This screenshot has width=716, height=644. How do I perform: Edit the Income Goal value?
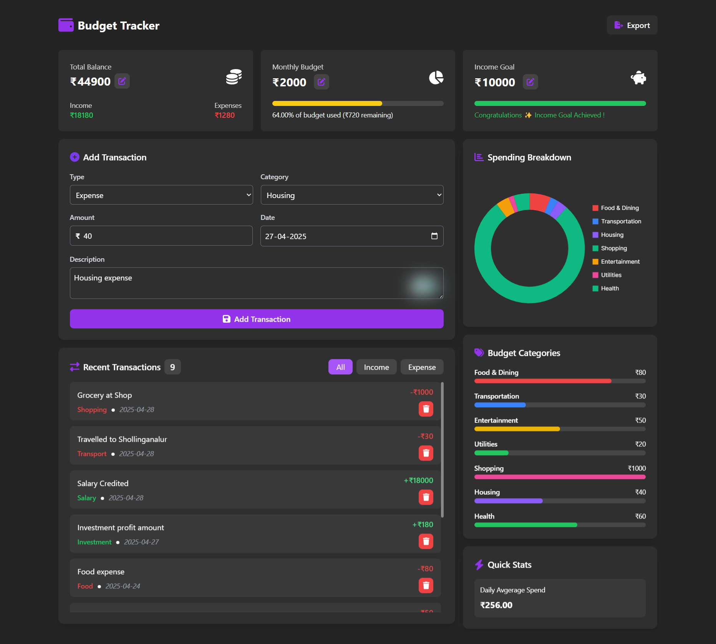click(x=530, y=82)
